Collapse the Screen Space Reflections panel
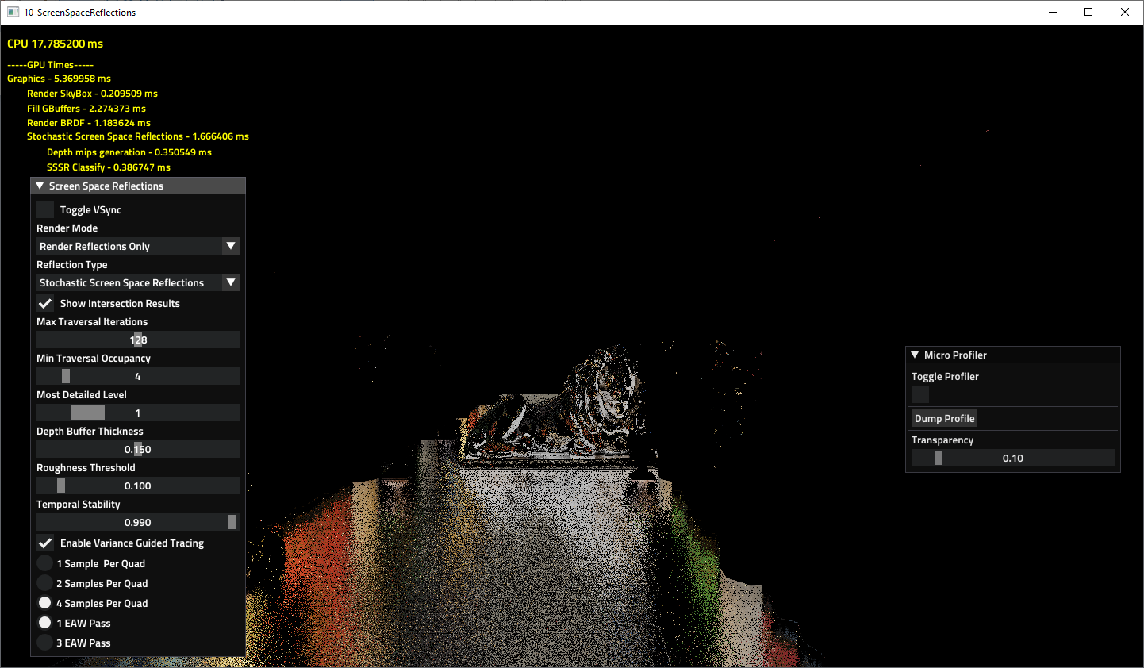Image resolution: width=1144 pixels, height=668 pixels. pos(40,185)
